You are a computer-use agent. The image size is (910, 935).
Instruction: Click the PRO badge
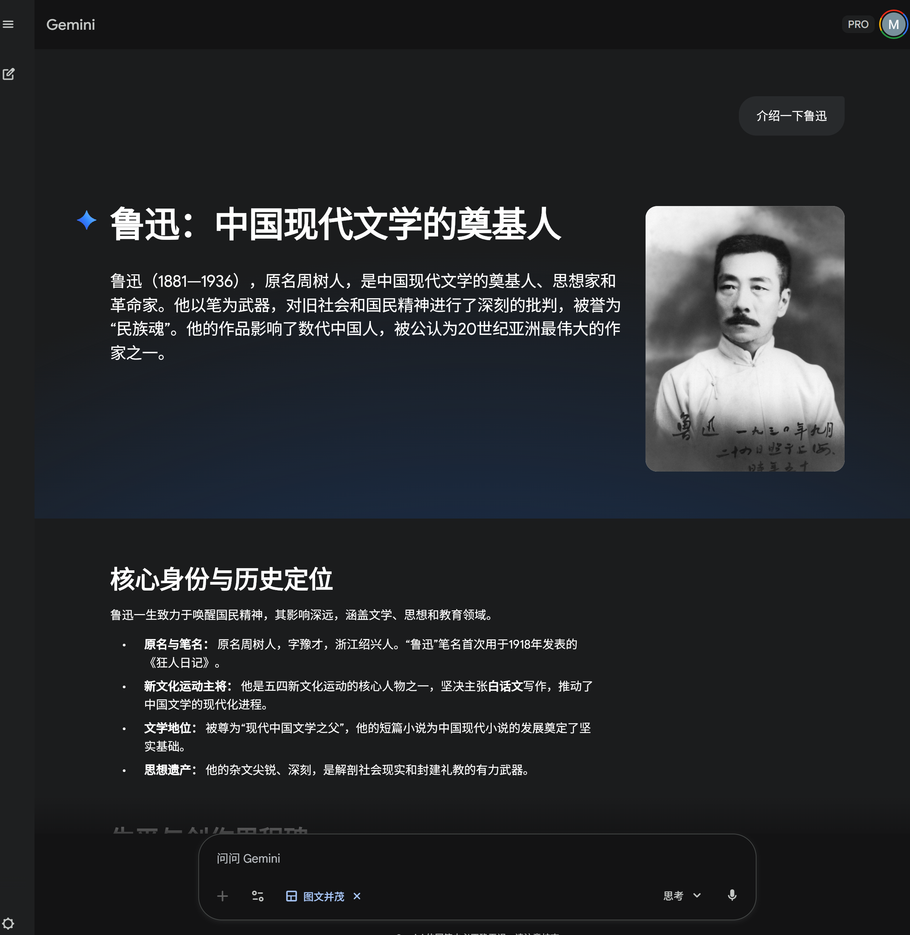(x=857, y=24)
